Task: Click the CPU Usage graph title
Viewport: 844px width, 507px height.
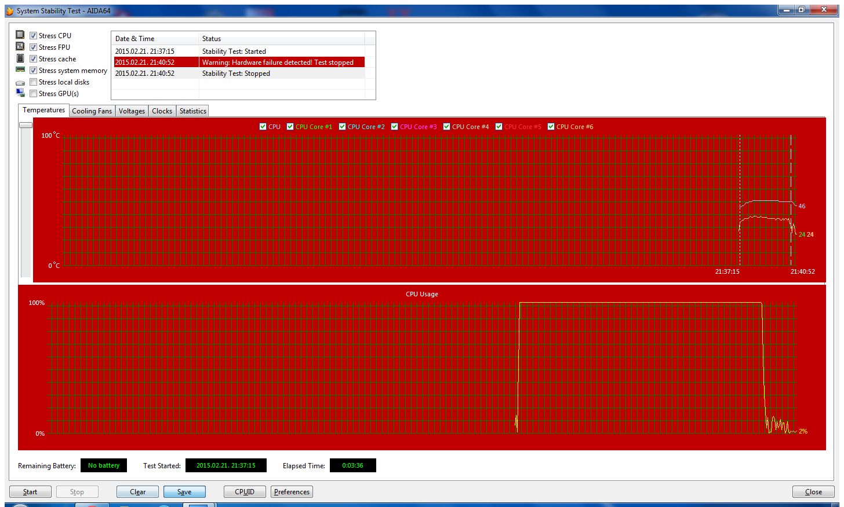Action: [422, 294]
